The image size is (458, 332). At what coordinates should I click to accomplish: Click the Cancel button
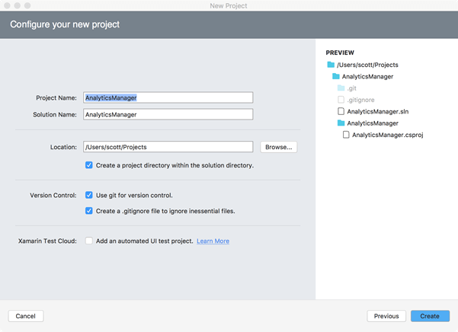point(26,316)
